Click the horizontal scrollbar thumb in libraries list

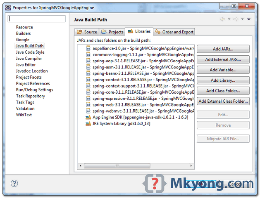coord(117,165)
